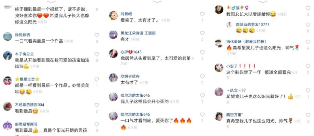Like the reply by 四块五的男友13771

tap(308, 25)
